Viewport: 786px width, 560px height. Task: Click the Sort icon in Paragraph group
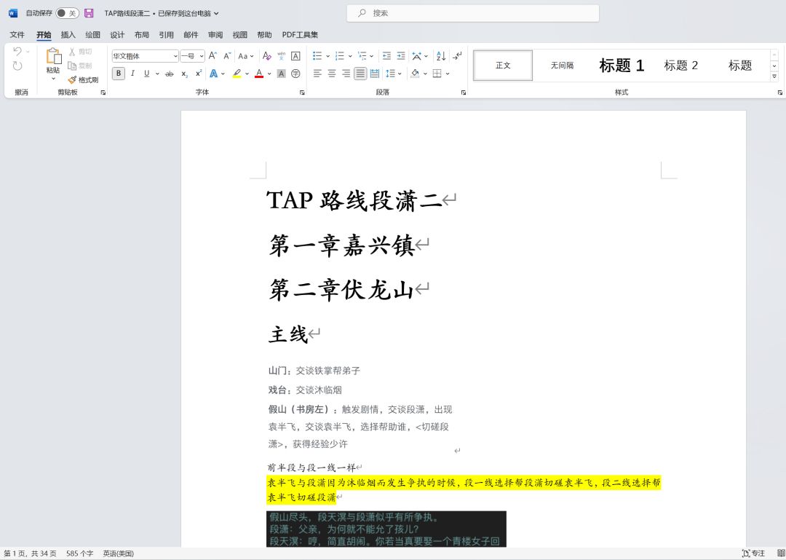click(440, 57)
